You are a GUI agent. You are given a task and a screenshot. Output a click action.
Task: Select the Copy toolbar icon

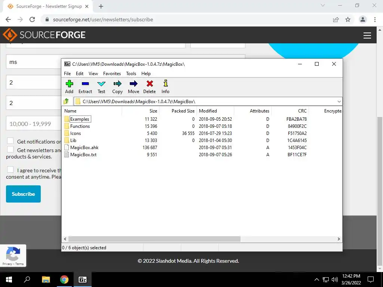point(117,84)
